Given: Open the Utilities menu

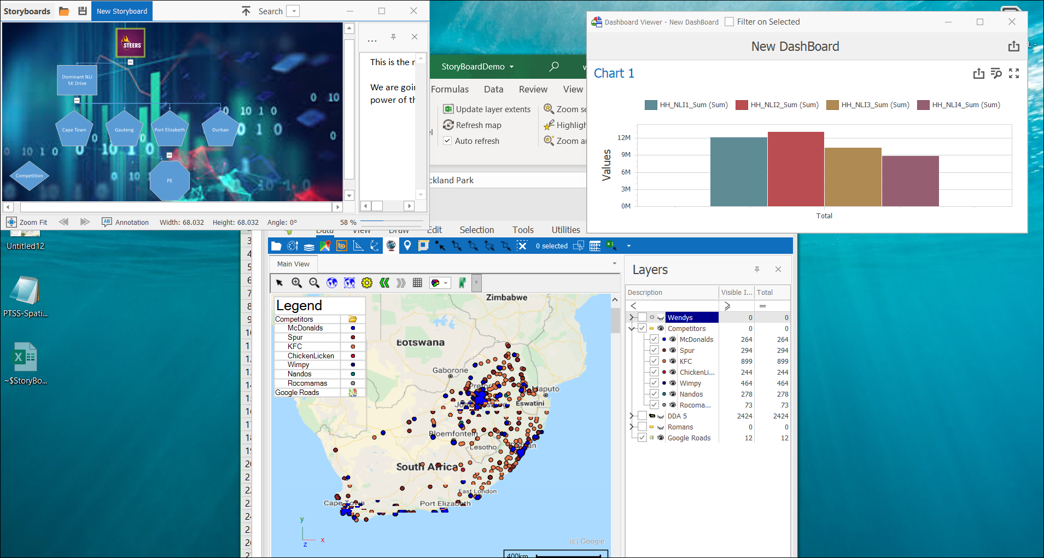Looking at the screenshot, I should [x=565, y=230].
